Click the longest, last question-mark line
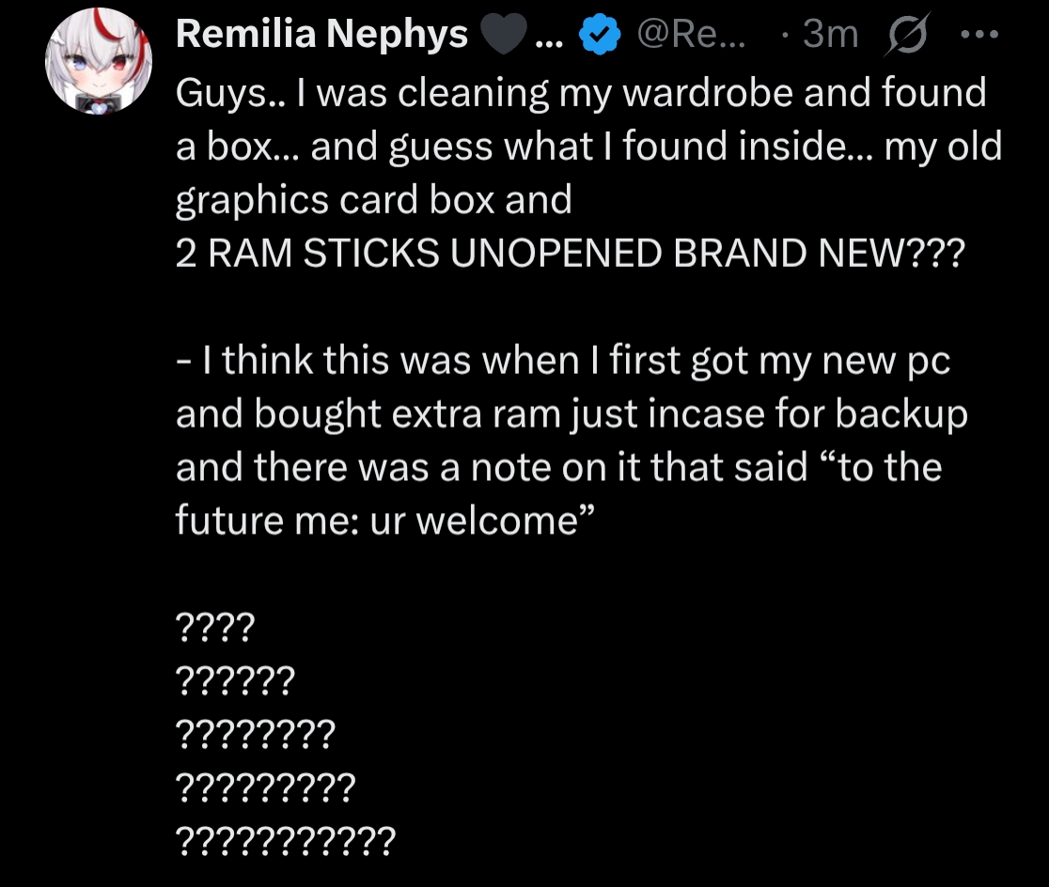This screenshot has width=1049, height=887. pos(286,837)
